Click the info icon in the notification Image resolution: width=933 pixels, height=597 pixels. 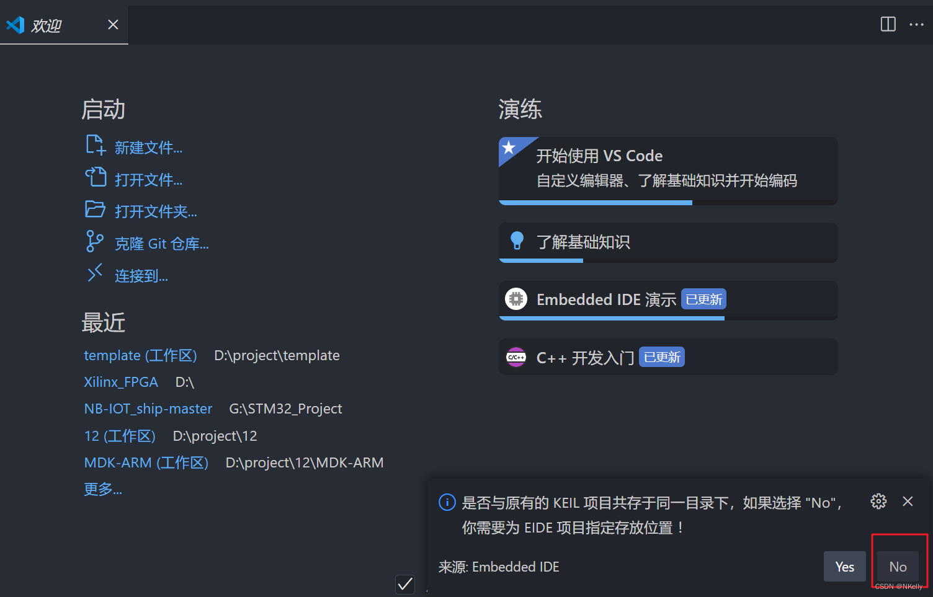coord(447,502)
